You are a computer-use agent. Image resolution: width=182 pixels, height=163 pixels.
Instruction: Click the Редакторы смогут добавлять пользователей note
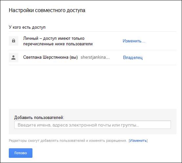68,141
